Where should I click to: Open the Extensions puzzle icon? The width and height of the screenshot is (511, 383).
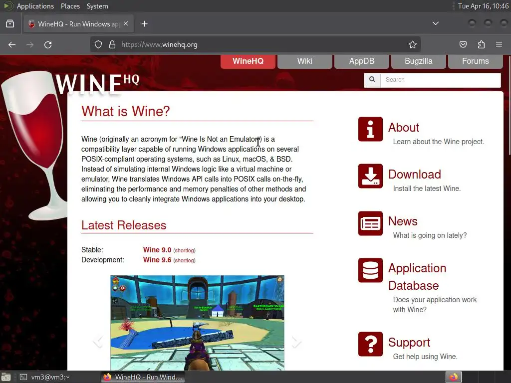click(x=481, y=44)
